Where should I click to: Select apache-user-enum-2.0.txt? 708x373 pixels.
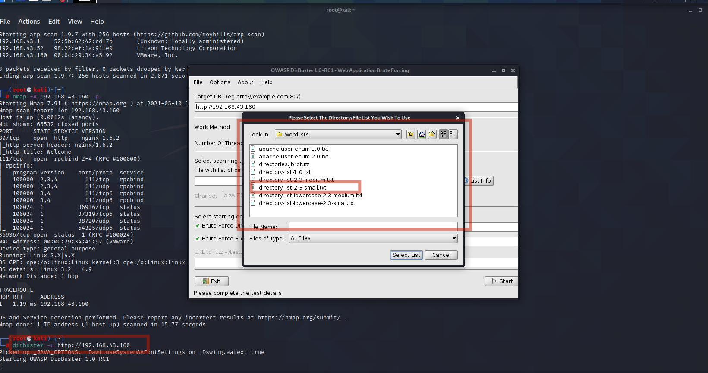click(x=293, y=157)
